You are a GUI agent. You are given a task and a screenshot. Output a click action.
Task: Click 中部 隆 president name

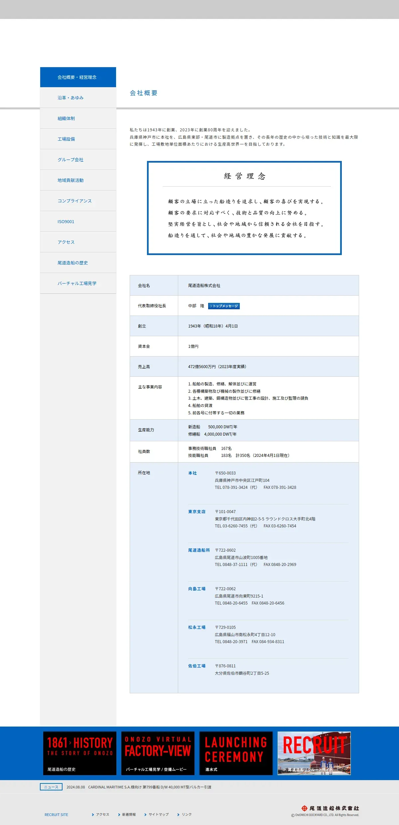[x=196, y=306]
